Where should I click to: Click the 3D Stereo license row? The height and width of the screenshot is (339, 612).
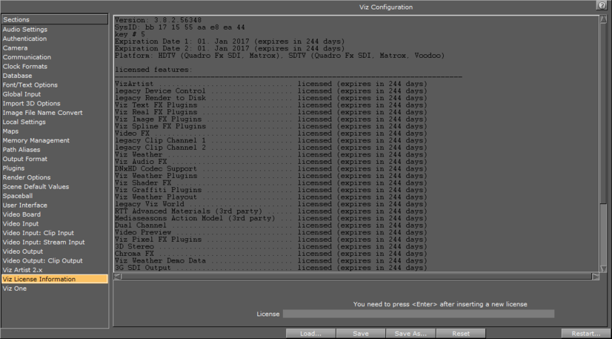[x=271, y=246]
